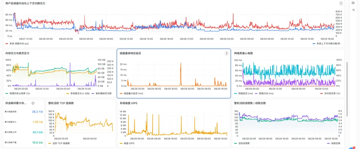Toggle the 网络抖动 (ms) legend series
The height and width of the screenshot is (149, 360).
coord(264,93)
